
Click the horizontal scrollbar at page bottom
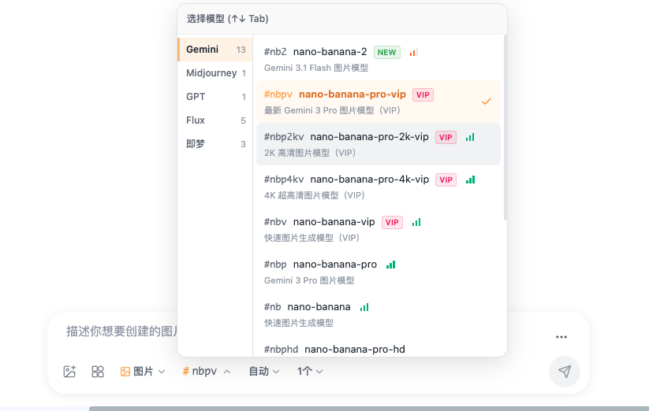[369, 409]
